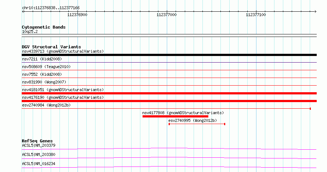The width and height of the screenshot is (327, 172).
Task: Click the right arrow of the ruler
Action: (316, 12)
